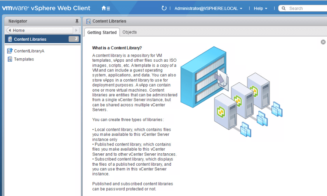The image size is (327, 196).
Task: Select ContentLibraryA in the Navigator
Action: (x=29, y=51)
